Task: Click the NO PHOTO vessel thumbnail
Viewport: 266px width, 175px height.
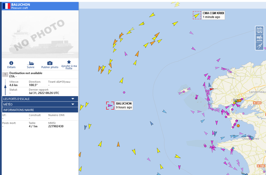Action: tap(40, 34)
